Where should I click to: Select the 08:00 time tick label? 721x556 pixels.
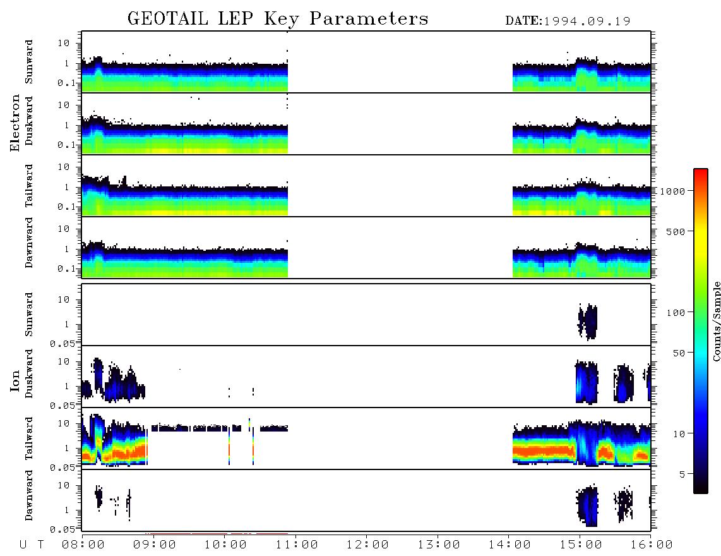coord(83,545)
